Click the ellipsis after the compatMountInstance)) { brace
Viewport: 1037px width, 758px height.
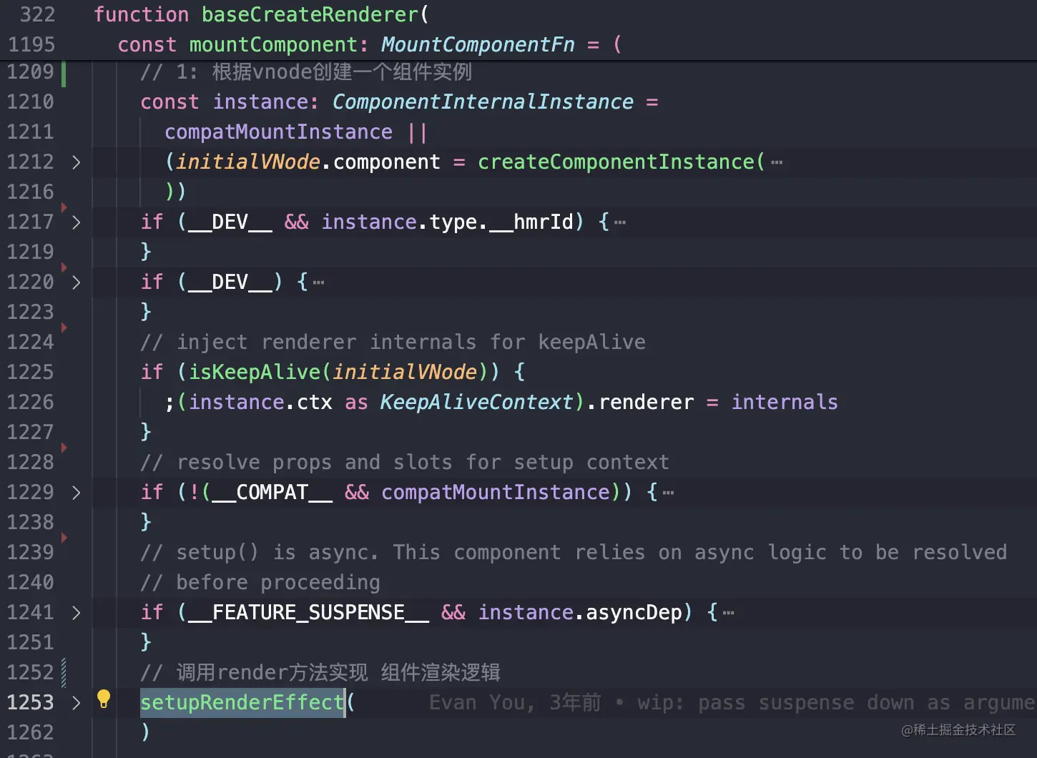pyautogui.click(x=669, y=493)
